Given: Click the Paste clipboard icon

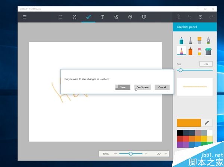Looking at the screenshot, I should [178, 17].
